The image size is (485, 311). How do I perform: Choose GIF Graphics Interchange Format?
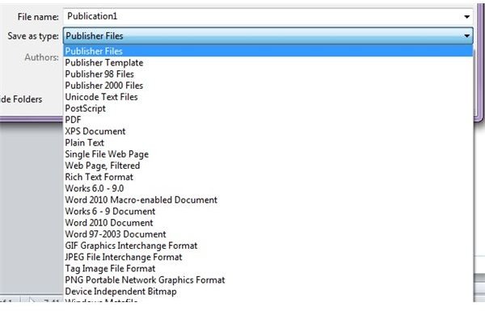coord(268,246)
